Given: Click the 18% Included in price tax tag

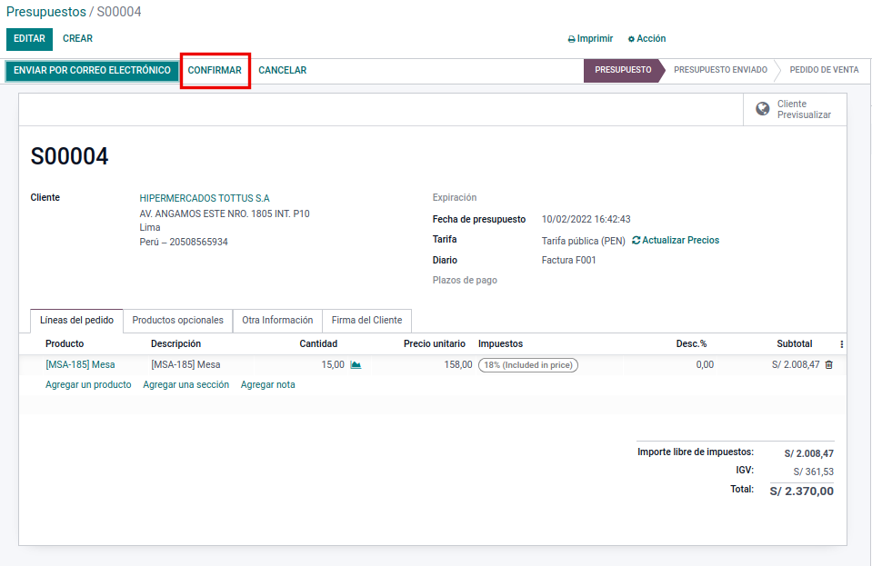Looking at the screenshot, I should [x=527, y=365].
